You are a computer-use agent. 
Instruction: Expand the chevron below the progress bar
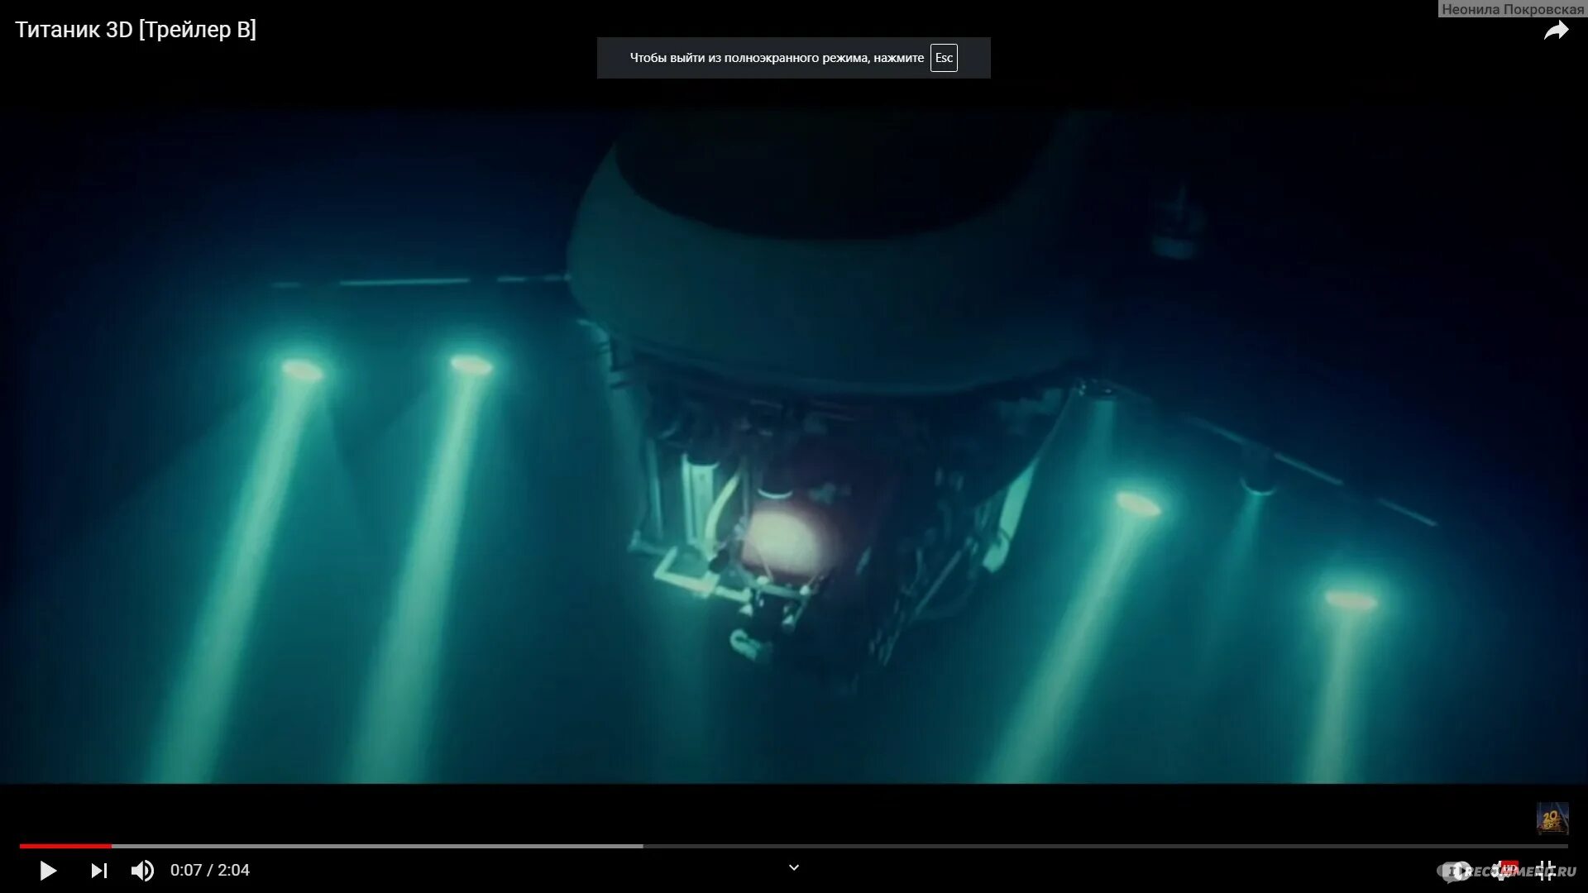(x=794, y=867)
